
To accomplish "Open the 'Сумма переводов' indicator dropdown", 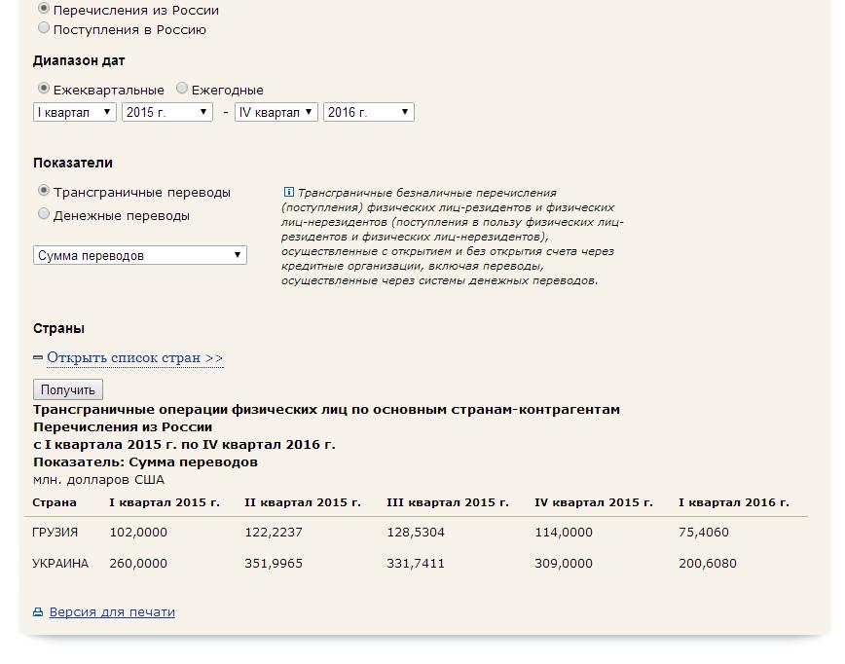I will pos(140,255).
